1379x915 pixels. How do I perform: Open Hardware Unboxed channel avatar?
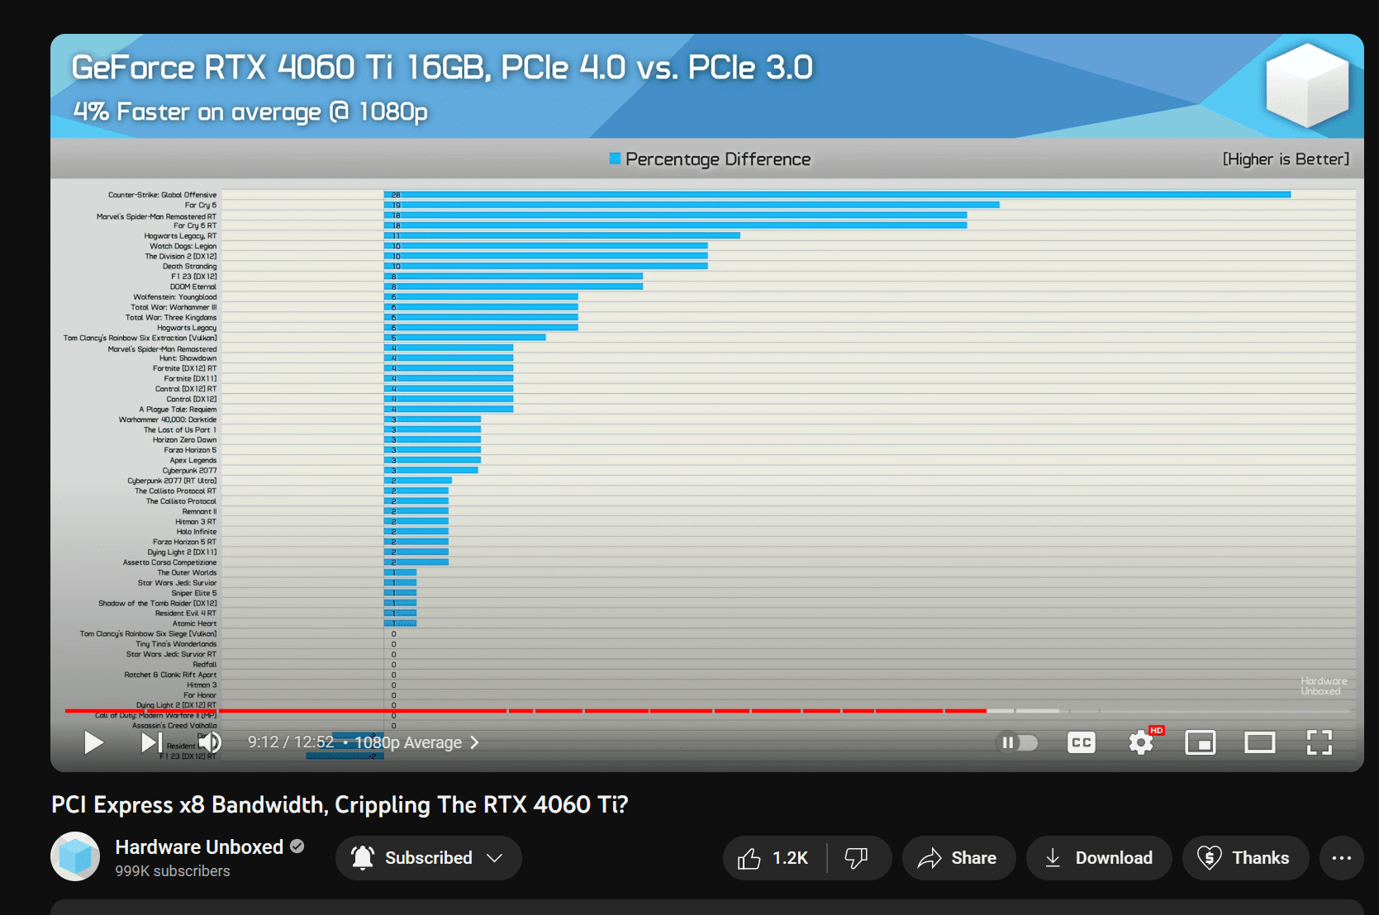(x=75, y=856)
